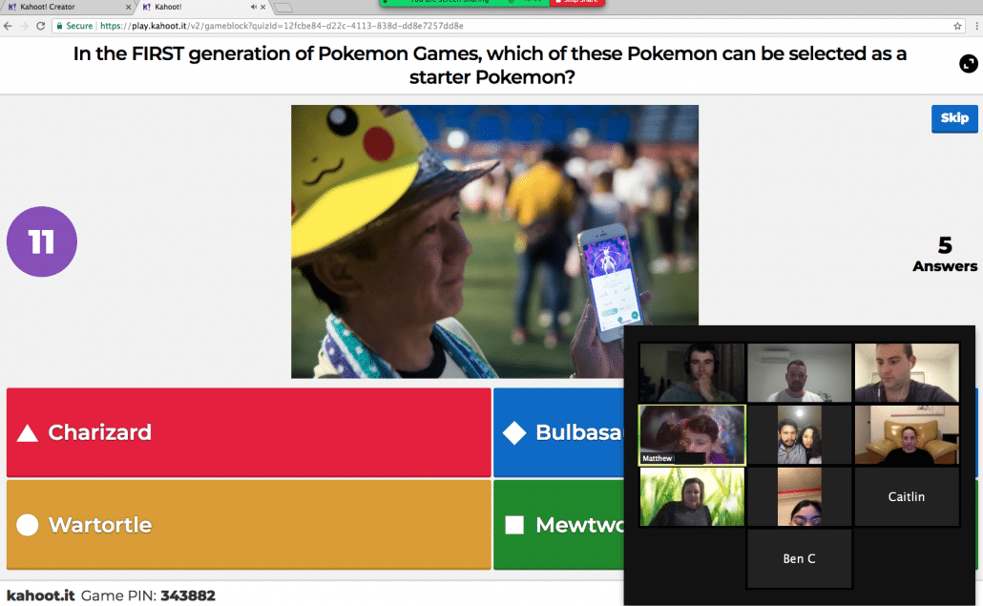983x606 pixels.
Task: Click the purple countdown timer showing 11
Action: 42,241
